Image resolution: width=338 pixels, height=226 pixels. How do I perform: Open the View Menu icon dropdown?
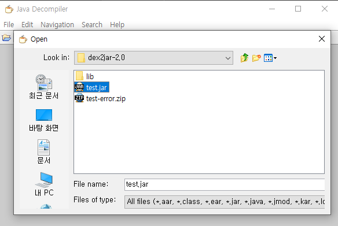270,58
